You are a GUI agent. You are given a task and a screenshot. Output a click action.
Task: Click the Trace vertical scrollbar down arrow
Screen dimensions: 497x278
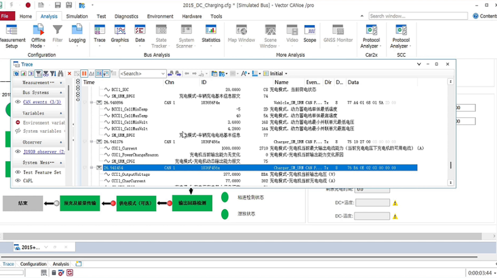450,182
